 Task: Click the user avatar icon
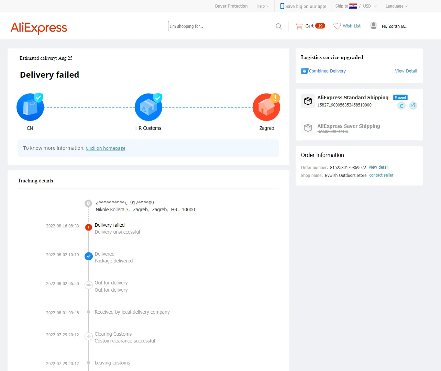(374, 26)
